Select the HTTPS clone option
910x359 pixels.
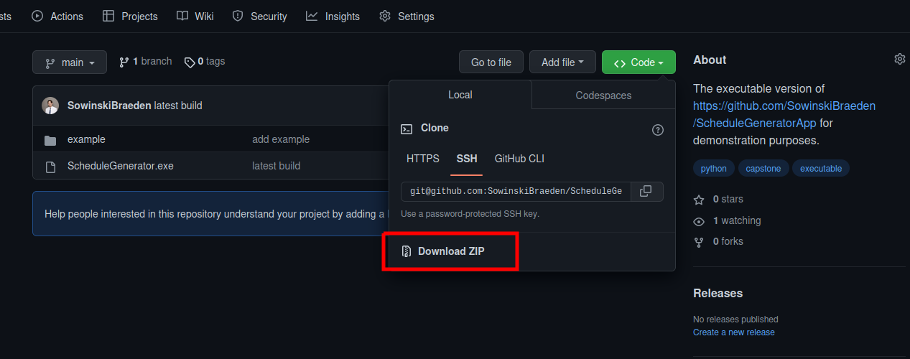(x=423, y=159)
